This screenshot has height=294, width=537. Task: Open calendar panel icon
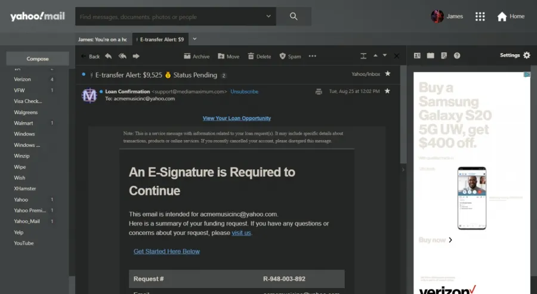coord(430,55)
